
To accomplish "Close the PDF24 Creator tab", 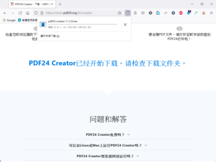I will click(52, 4).
